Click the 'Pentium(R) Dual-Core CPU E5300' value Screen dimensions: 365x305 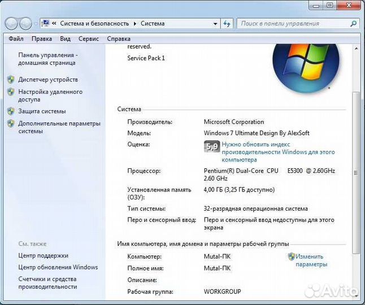point(270,175)
